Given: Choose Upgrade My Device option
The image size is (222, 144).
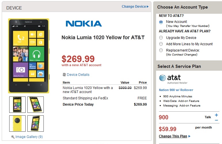Looking at the screenshot, I should 161,38.
